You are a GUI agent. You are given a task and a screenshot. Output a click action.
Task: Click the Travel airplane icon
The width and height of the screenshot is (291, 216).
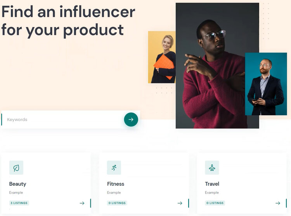(212, 168)
